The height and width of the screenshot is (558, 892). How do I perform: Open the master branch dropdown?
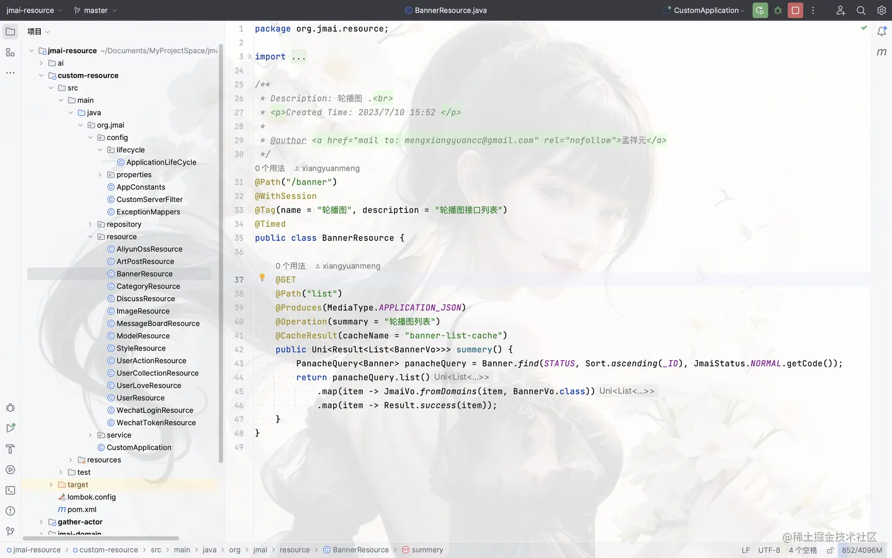coord(96,10)
